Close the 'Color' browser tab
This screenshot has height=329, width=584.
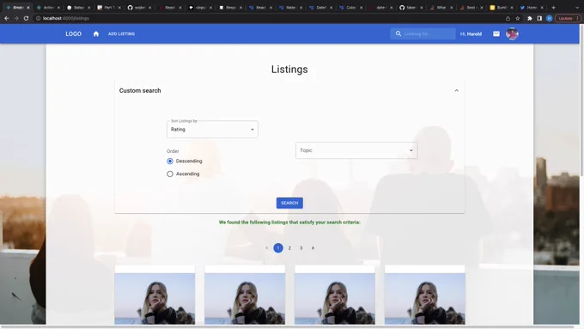click(x=361, y=8)
